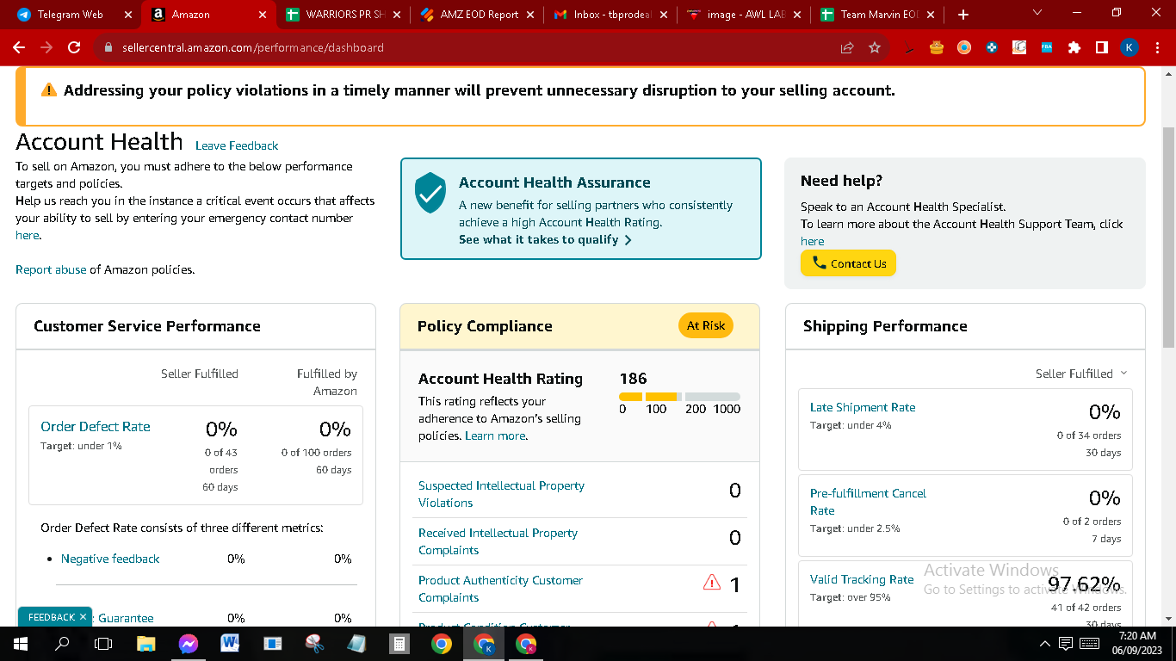1176x661 pixels.
Task: Open Received Intellectual Property Complaints
Action: [498, 542]
